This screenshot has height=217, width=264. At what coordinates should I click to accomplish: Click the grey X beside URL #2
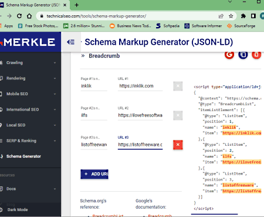(178, 115)
